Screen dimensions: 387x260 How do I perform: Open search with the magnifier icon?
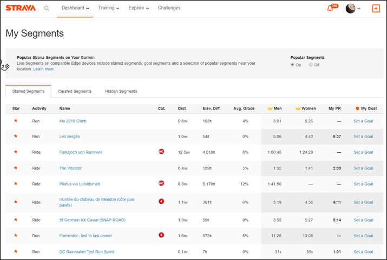click(x=47, y=9)
